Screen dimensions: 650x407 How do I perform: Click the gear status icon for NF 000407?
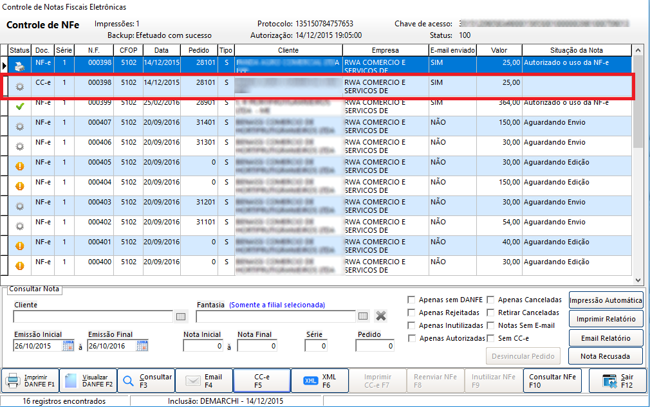19,126
